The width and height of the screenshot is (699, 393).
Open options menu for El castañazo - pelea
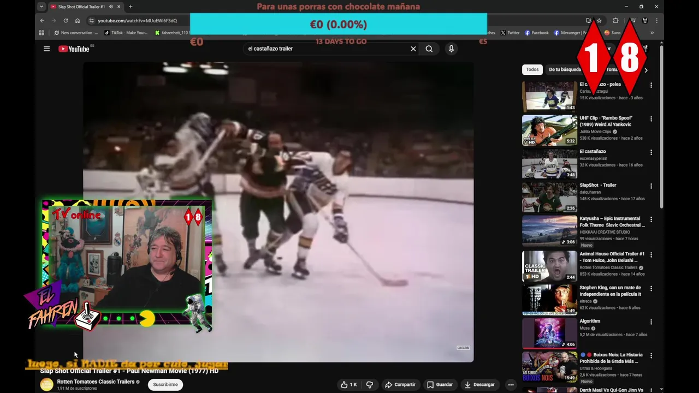pos(651,85)
